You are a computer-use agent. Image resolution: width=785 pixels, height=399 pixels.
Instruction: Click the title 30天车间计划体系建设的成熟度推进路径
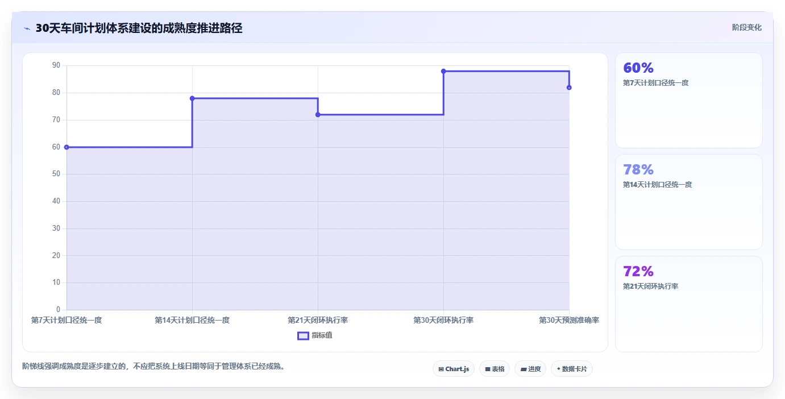pyautogui.click(x=139, y=28)
